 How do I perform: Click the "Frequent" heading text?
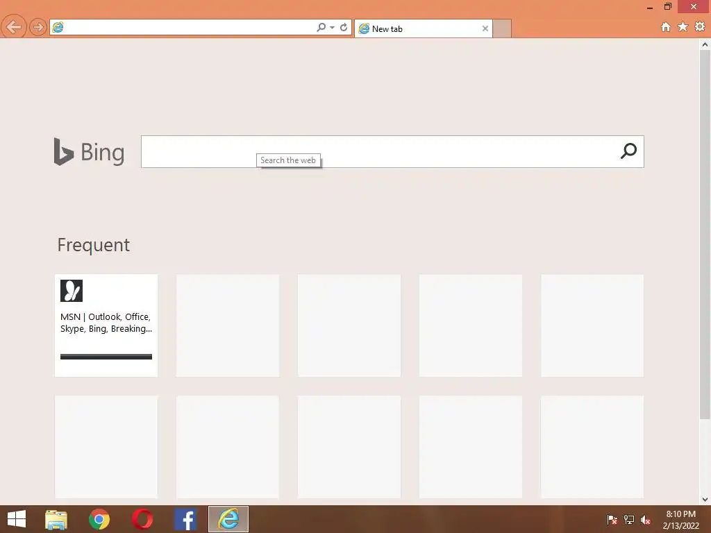(x=94, y=245)
